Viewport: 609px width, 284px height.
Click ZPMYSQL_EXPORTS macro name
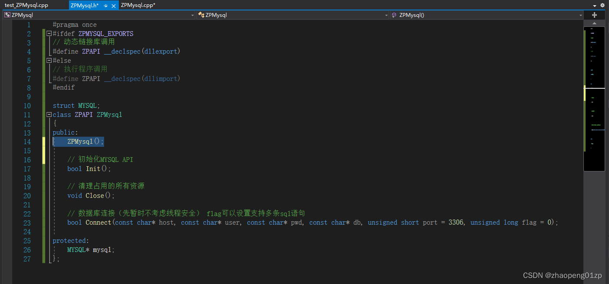106,34
